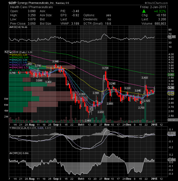Image resolution: width=178 pixels, height=181 pixels.
Task: Click the EMA(9) 3.09 legend text
Action: point(19,65)
